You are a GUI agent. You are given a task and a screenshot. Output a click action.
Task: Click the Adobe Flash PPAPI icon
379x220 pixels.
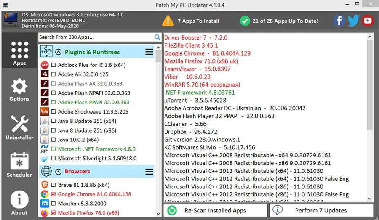45,102
